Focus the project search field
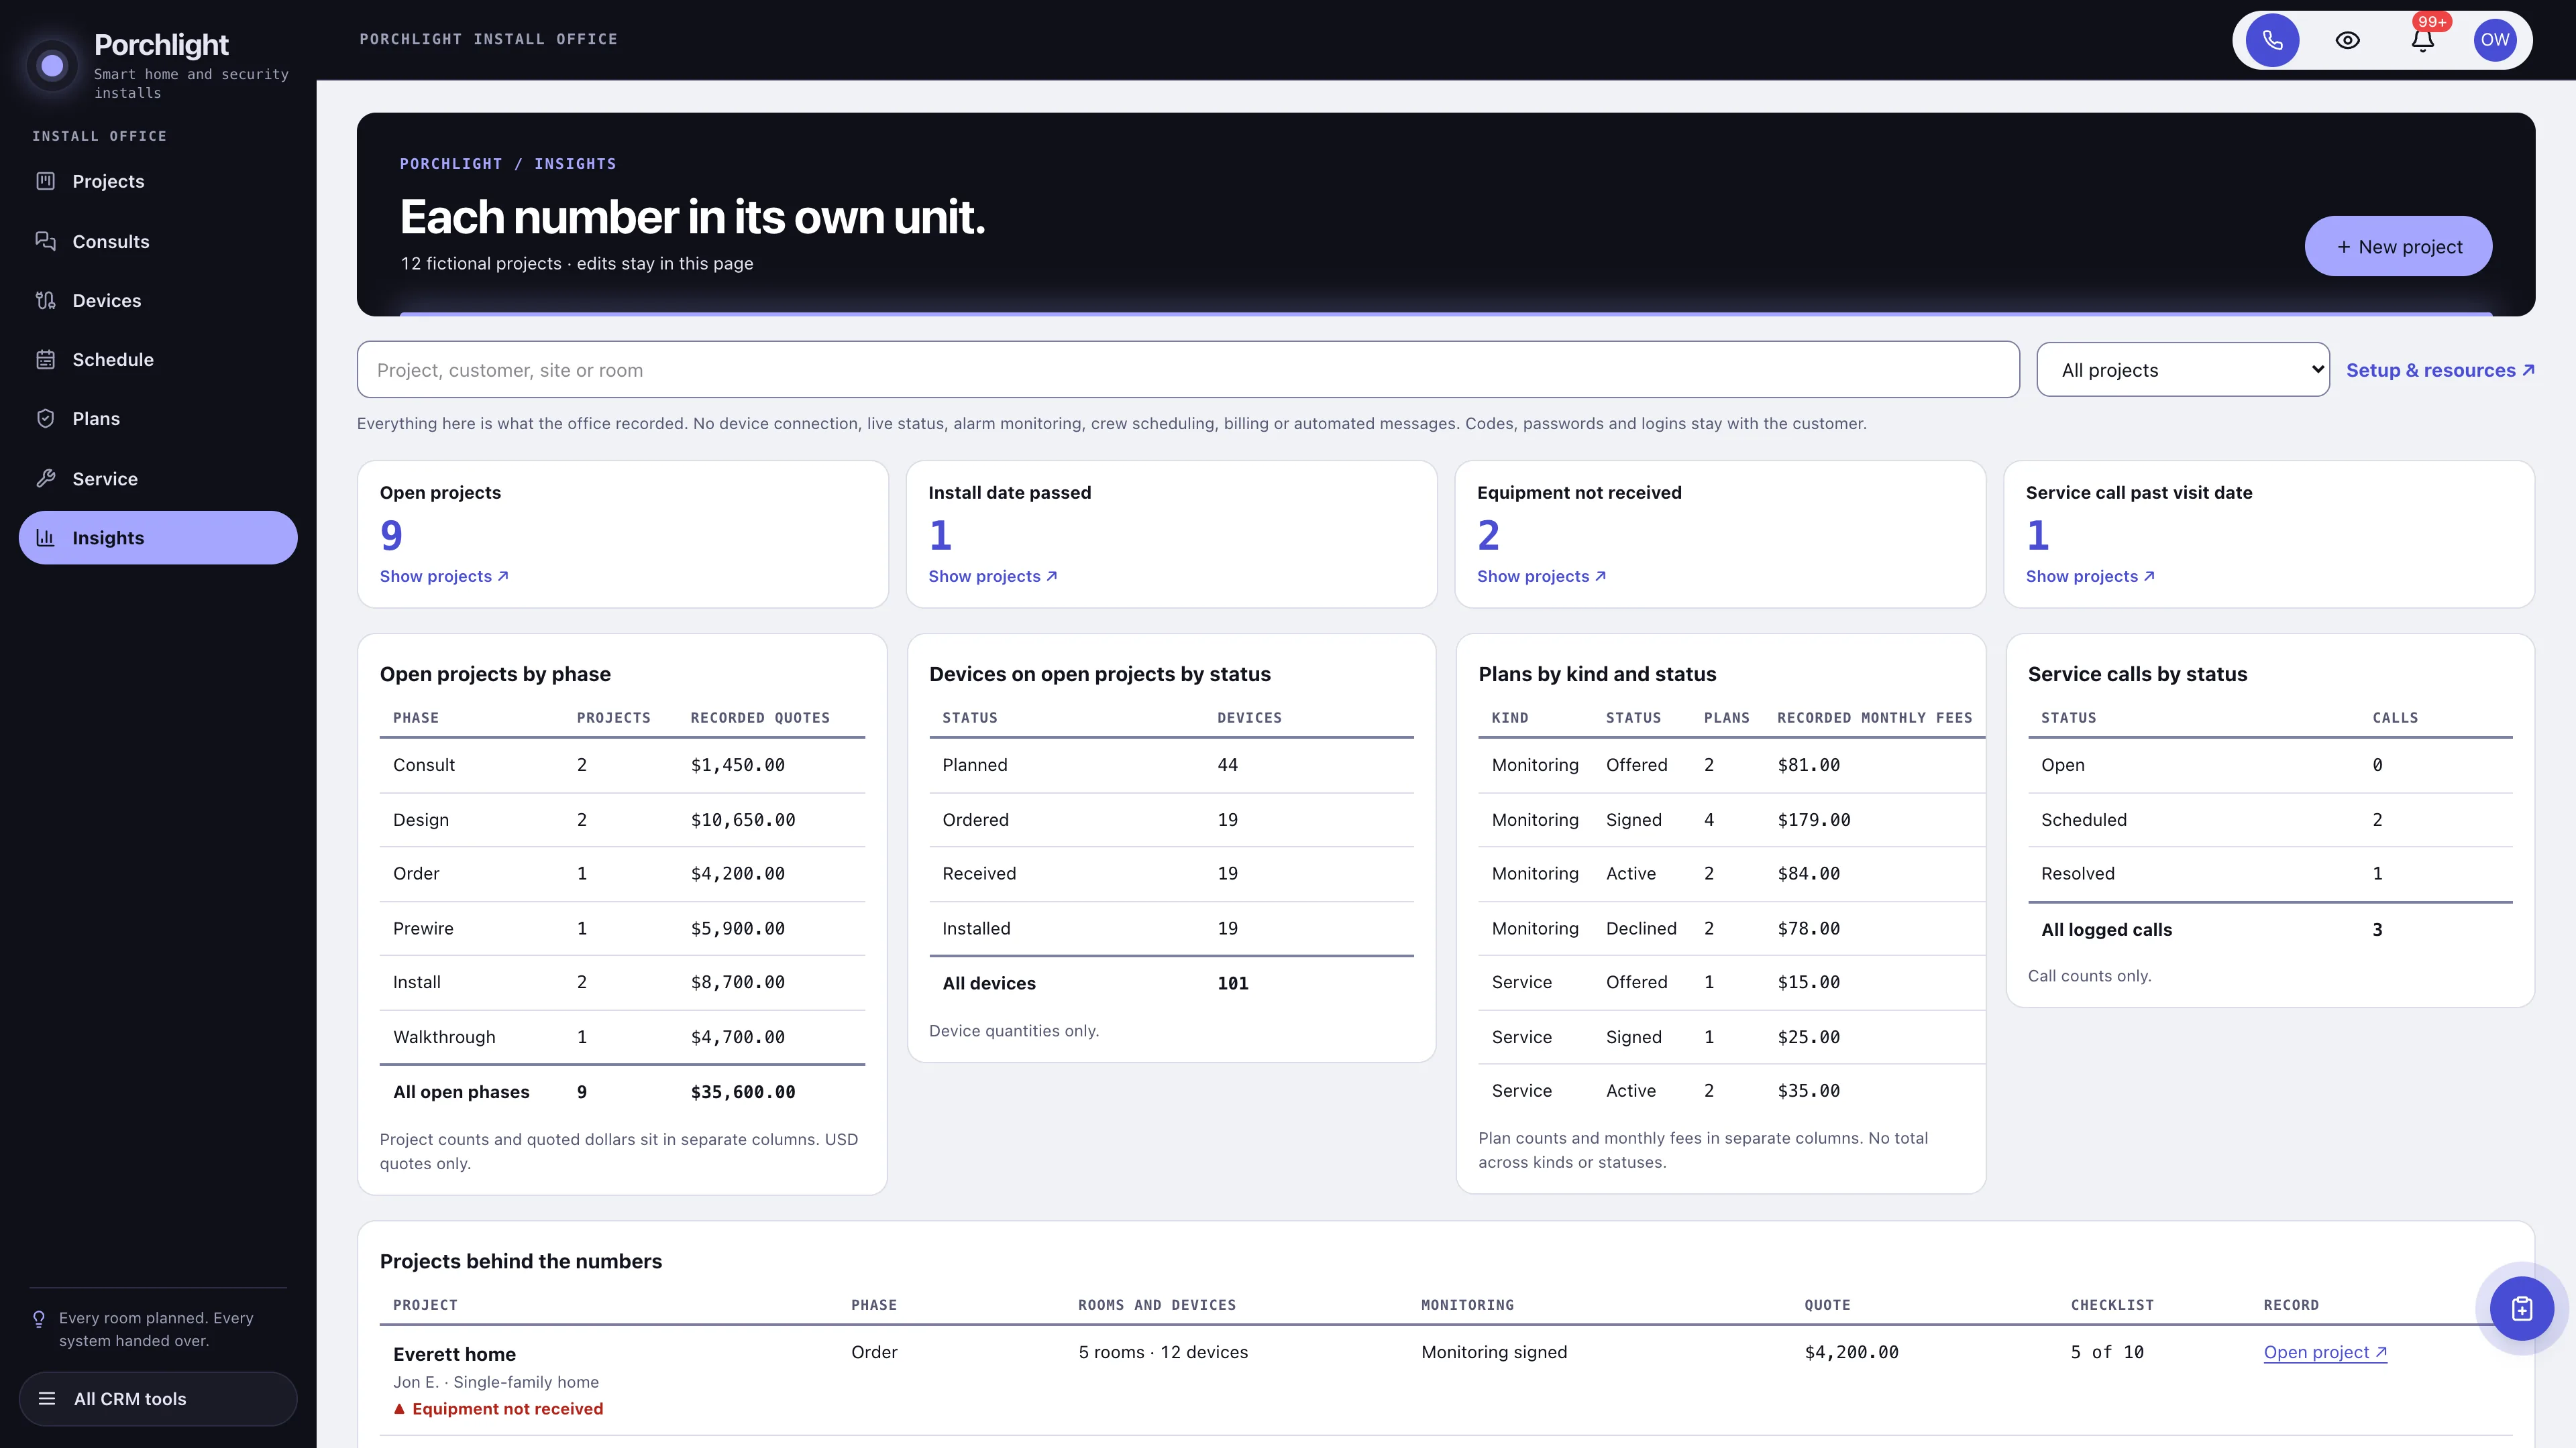The height and width of the screenshot is (1448, 2576). (x=1188, y=370)
